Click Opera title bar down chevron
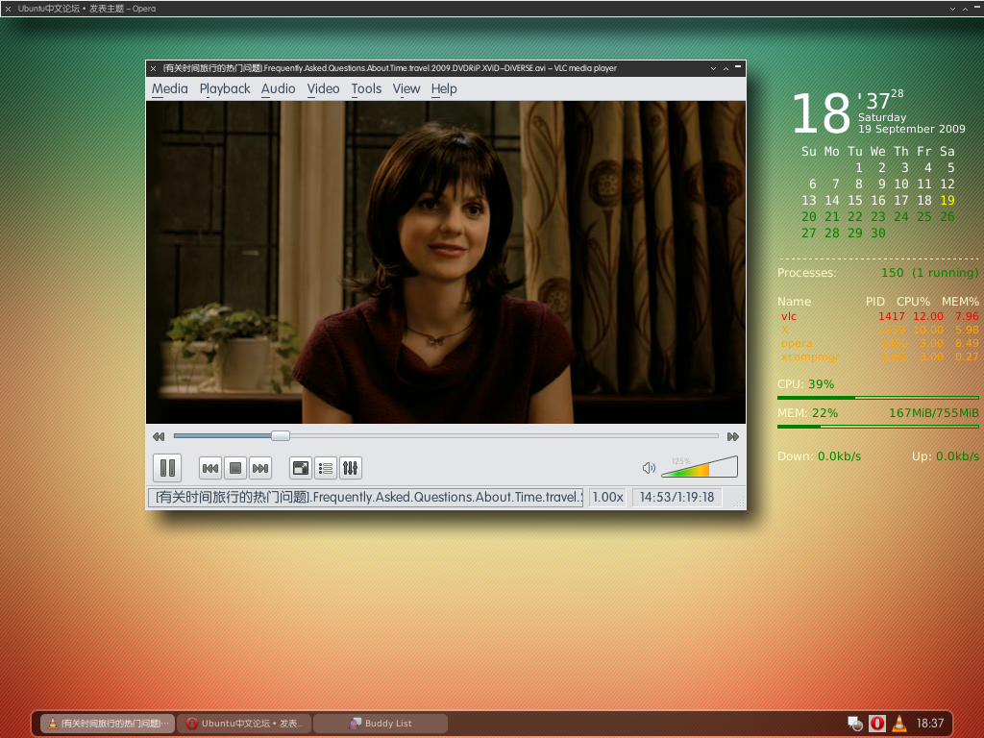The height and width of the screenshot is (738, 984). (952, 9)
